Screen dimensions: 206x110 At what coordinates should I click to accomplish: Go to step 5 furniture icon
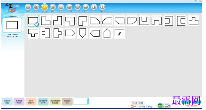[x=61, y=7]
